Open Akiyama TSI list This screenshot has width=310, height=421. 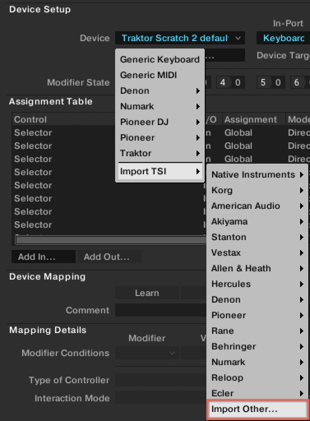point(257,222)
